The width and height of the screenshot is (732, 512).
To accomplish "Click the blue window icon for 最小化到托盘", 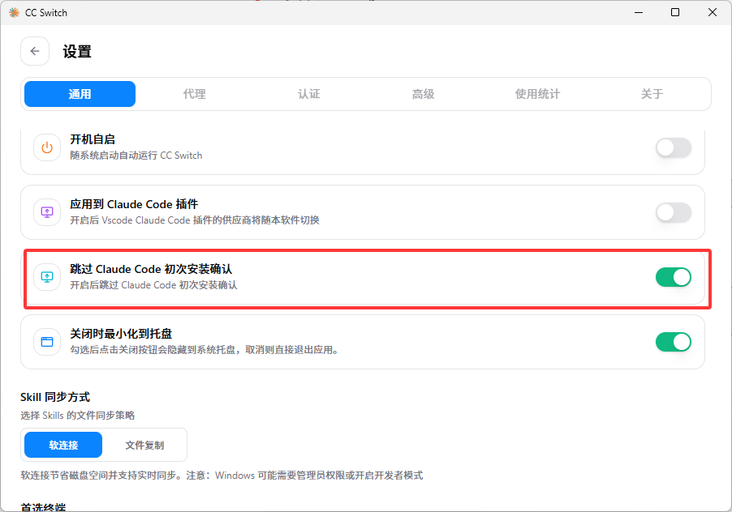I will point(47,342).
